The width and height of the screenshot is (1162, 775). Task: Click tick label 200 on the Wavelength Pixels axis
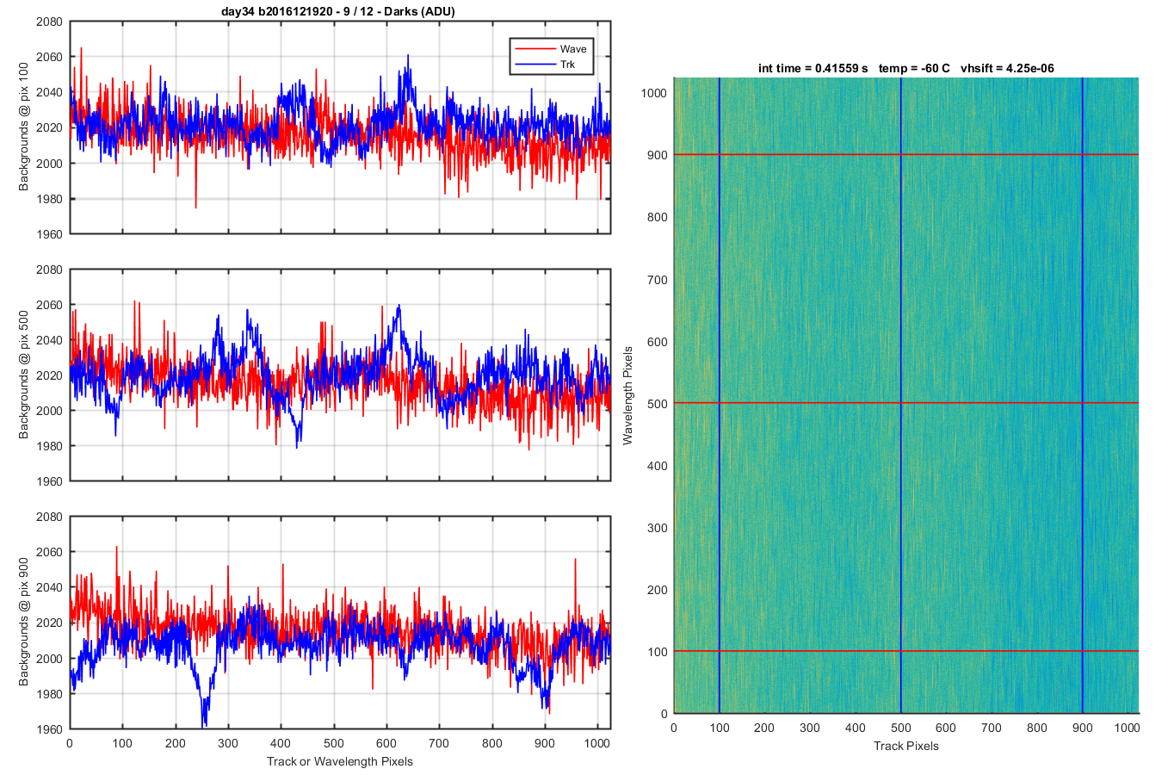[658, 590]
